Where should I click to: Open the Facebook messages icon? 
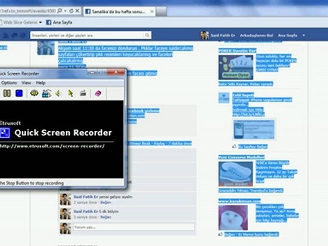coord(14,35)
